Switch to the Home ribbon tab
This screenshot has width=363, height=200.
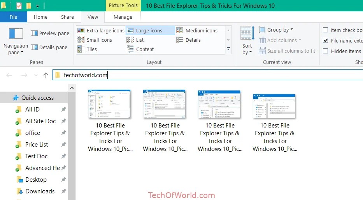40,17
